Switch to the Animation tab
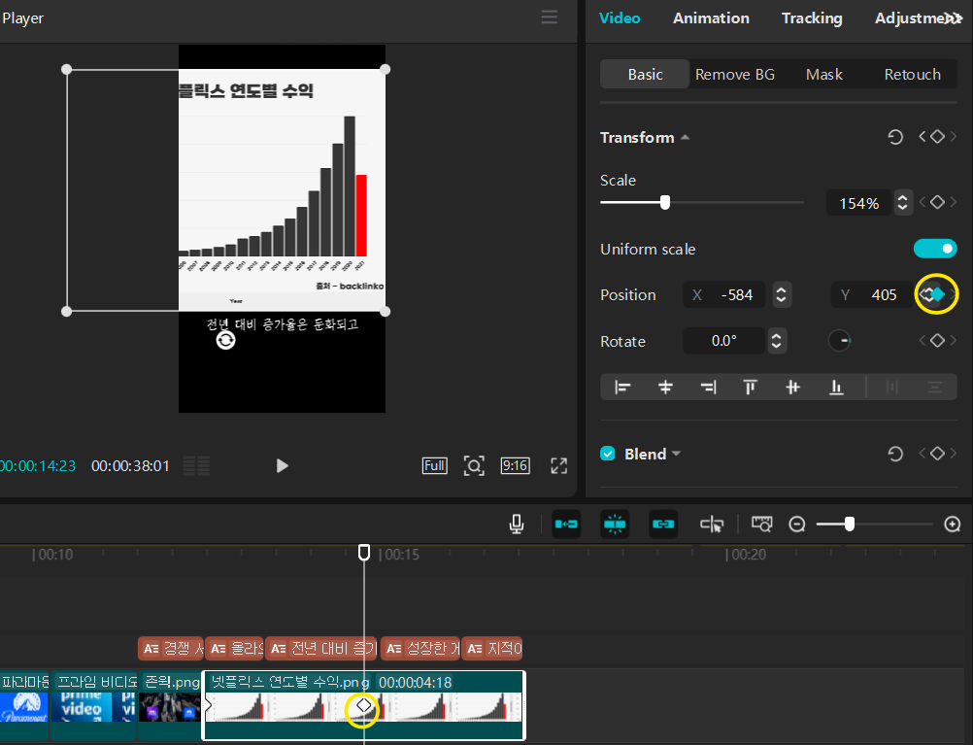 [x=711, y=18]
